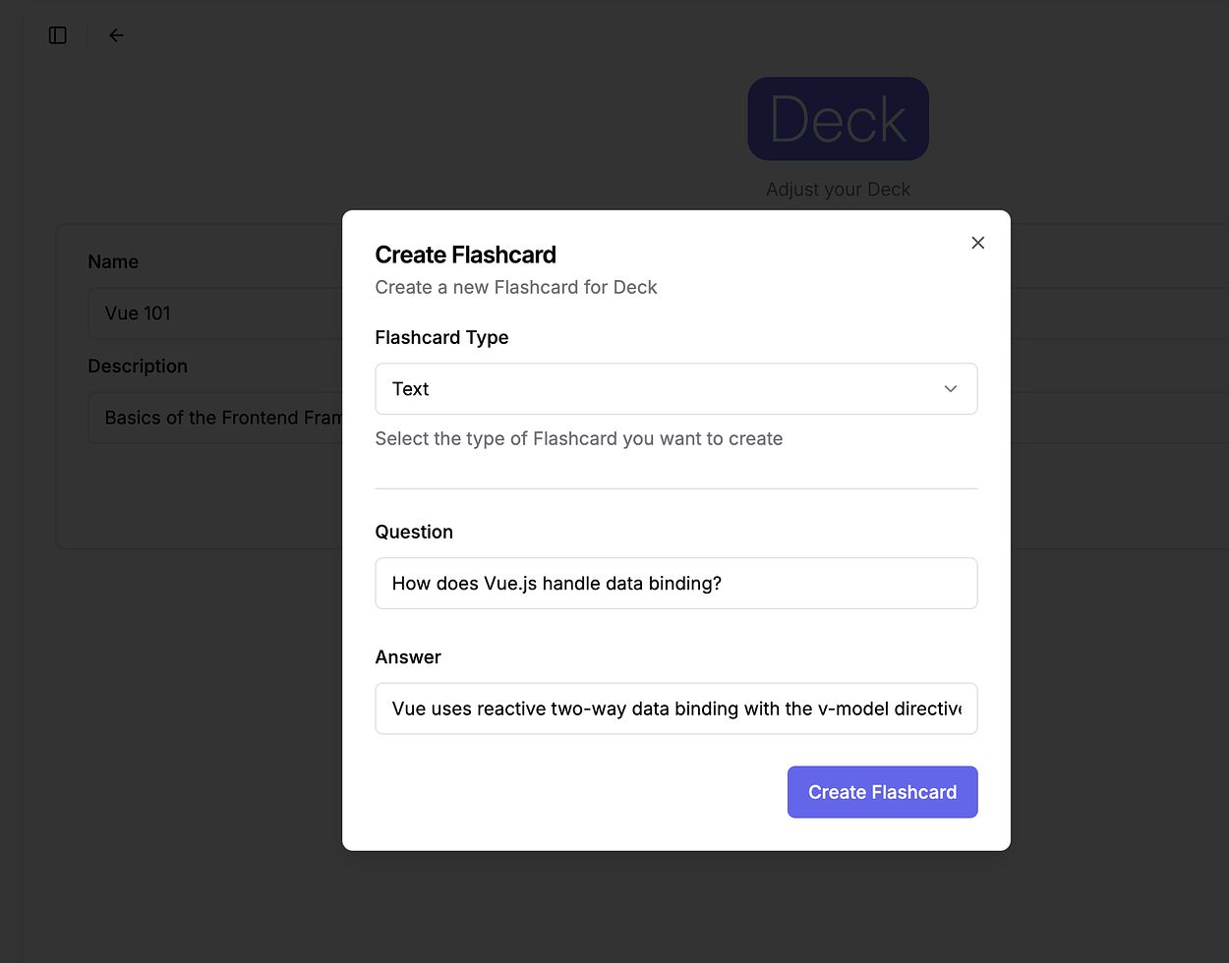The image size is (1229, 963).
Task: Click the Adjust your Deck subtitle
Action: [838, 190]
